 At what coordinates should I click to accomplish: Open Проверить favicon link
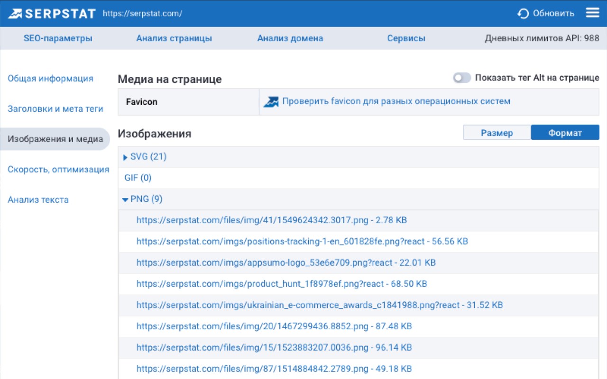(x=396, y=101)
